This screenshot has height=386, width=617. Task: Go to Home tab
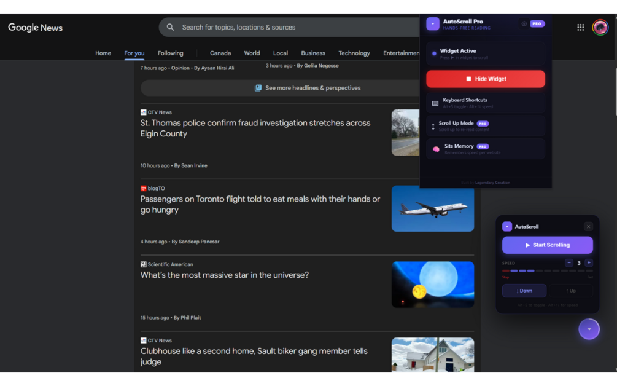click(103, 53)
